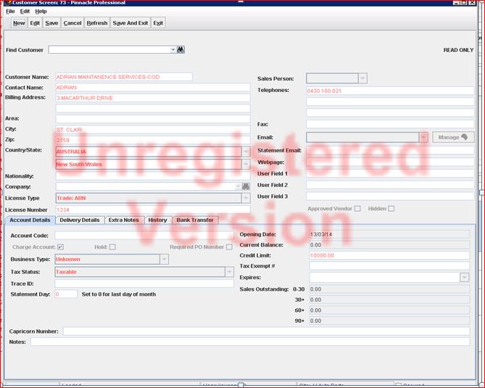Open the Country dropdown showing AUSTRALIA
The height and width of the screenshot is (388, 485).
[x=246, y=152]
